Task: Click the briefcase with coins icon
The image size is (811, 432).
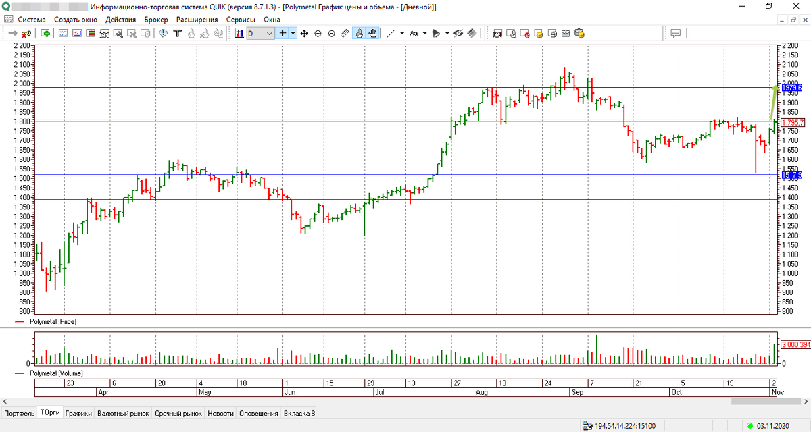Action: tap(579, 33)
